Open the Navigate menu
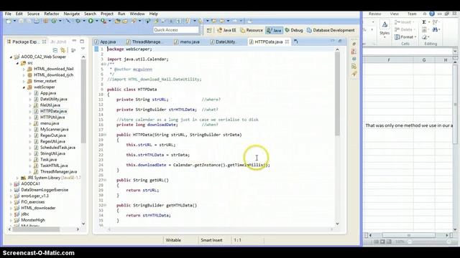 (x=72, y=14)
